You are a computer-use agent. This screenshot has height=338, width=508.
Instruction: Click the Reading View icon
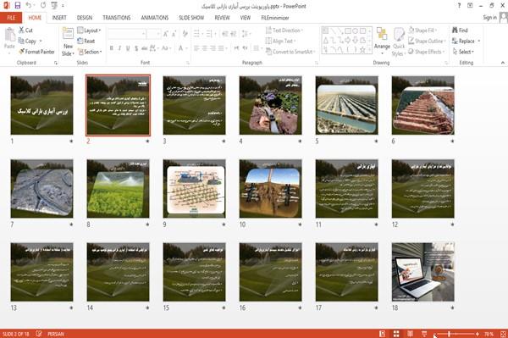[410, 334]
